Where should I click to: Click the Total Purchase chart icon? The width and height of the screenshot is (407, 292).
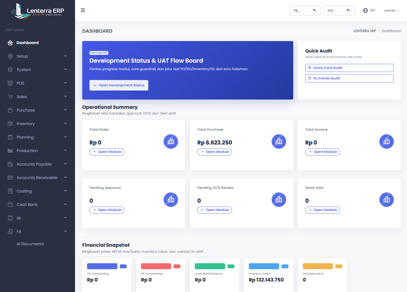click(x=279, y=142)
